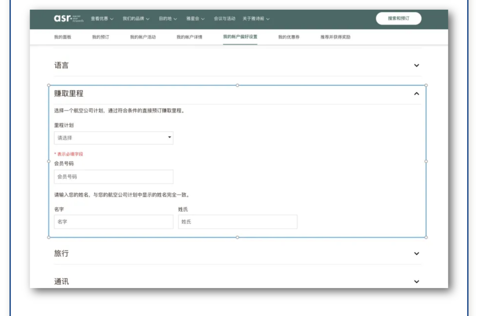Expand the 通讯 section chevron
This screenshot has width=478, height=316.
(x=416, y=281)
